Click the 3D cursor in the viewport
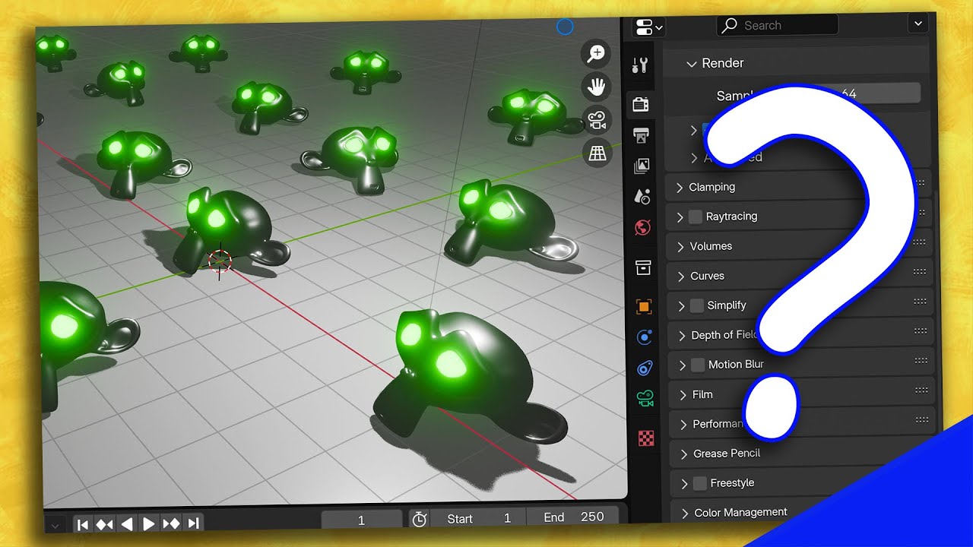The height and width of the screenshot is (547, 973). [220, 261]
